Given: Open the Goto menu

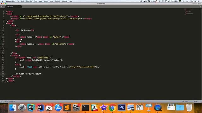Looking at the screenshot, I should pyautogui.click(x=46, y=1).
